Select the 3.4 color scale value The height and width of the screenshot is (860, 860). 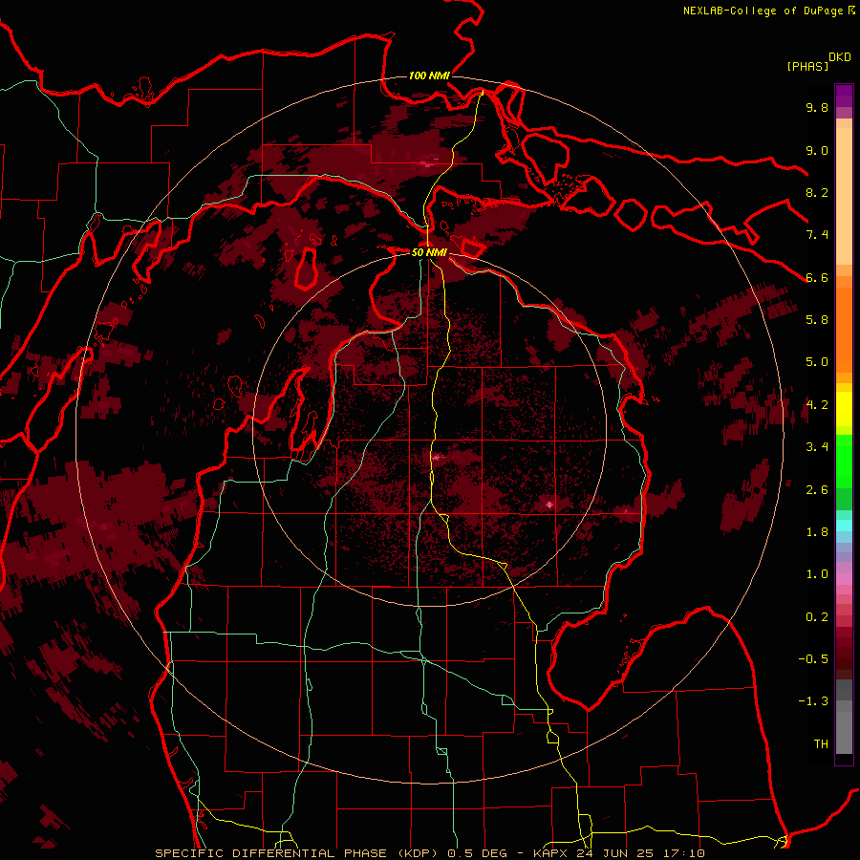point(817,446)
